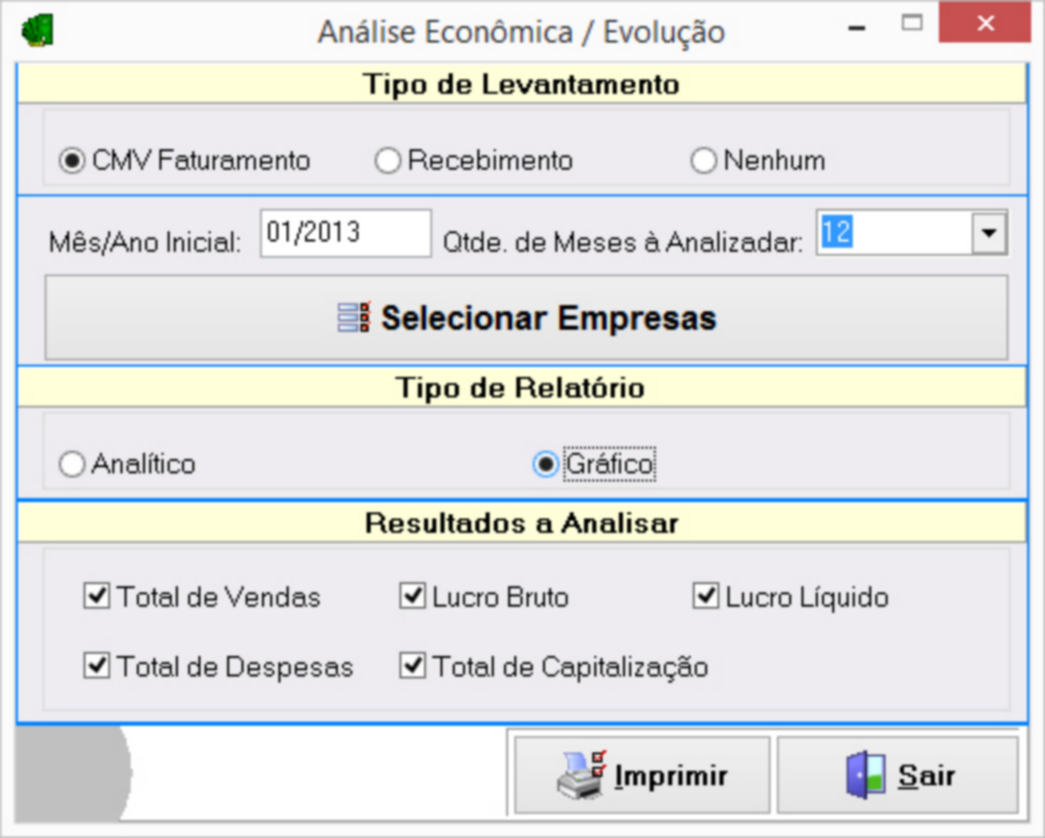Screen dimensions: 1045x838
Task: Toggle the Lucro Bruto checkbox
Action: click(412, 597)
